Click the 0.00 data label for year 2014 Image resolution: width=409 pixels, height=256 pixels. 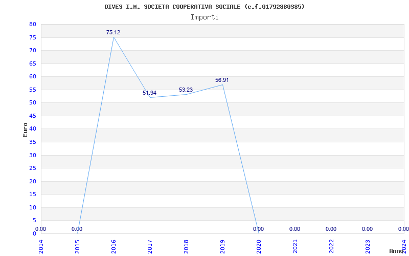click(x=41, y=229)
